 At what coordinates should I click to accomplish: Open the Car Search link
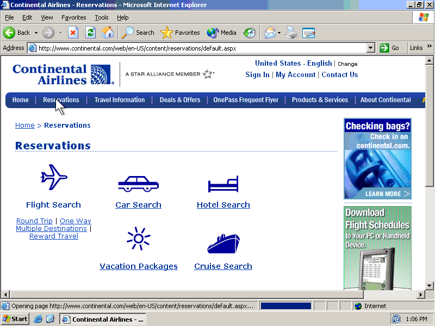[138, 205]
